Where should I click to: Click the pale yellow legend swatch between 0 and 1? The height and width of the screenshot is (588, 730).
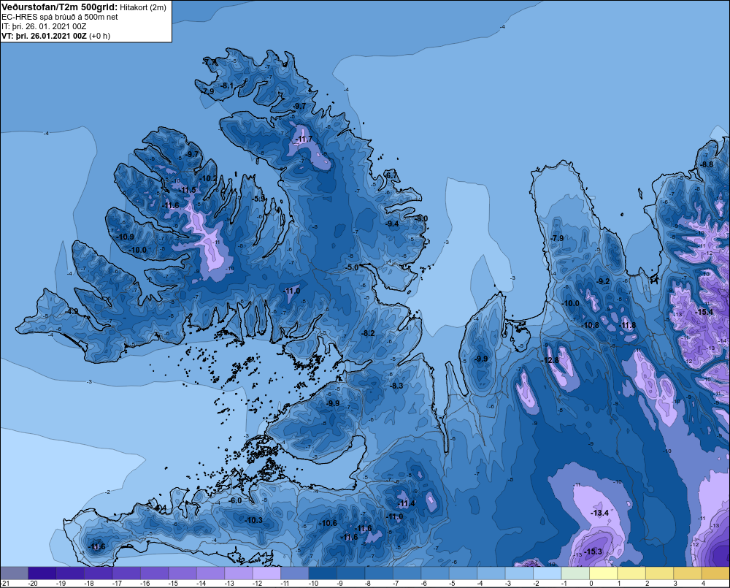(603, 573)
